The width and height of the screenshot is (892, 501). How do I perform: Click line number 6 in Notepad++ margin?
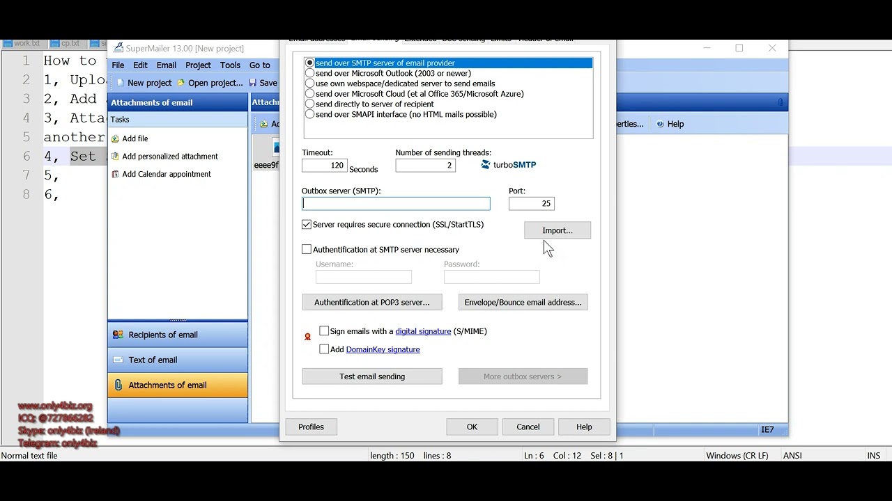pyautogui.click(x=26, y=157)
